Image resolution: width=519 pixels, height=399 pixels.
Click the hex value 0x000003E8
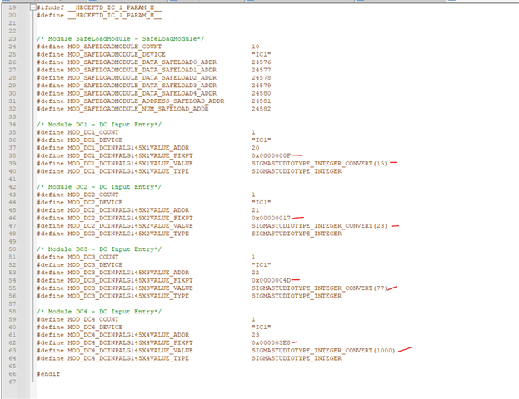click(x=271, y=342)
